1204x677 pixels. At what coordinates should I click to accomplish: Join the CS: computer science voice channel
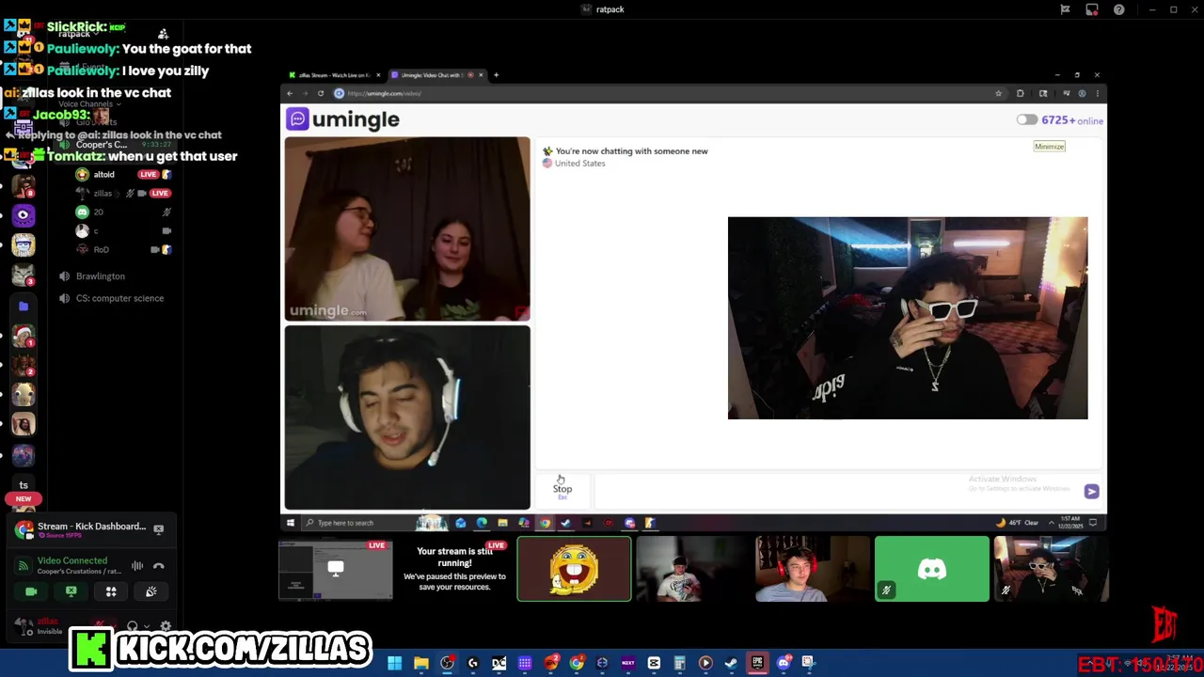(x=119, y=298)
